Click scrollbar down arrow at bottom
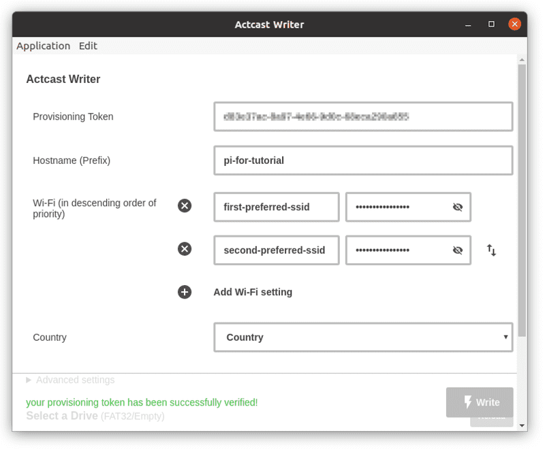The height and width of the screenshot is (449, 545). click(522, 426)
